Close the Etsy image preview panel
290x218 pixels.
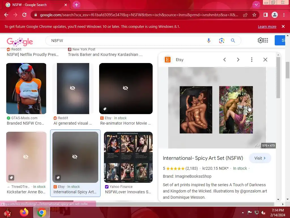coord(265,60)
